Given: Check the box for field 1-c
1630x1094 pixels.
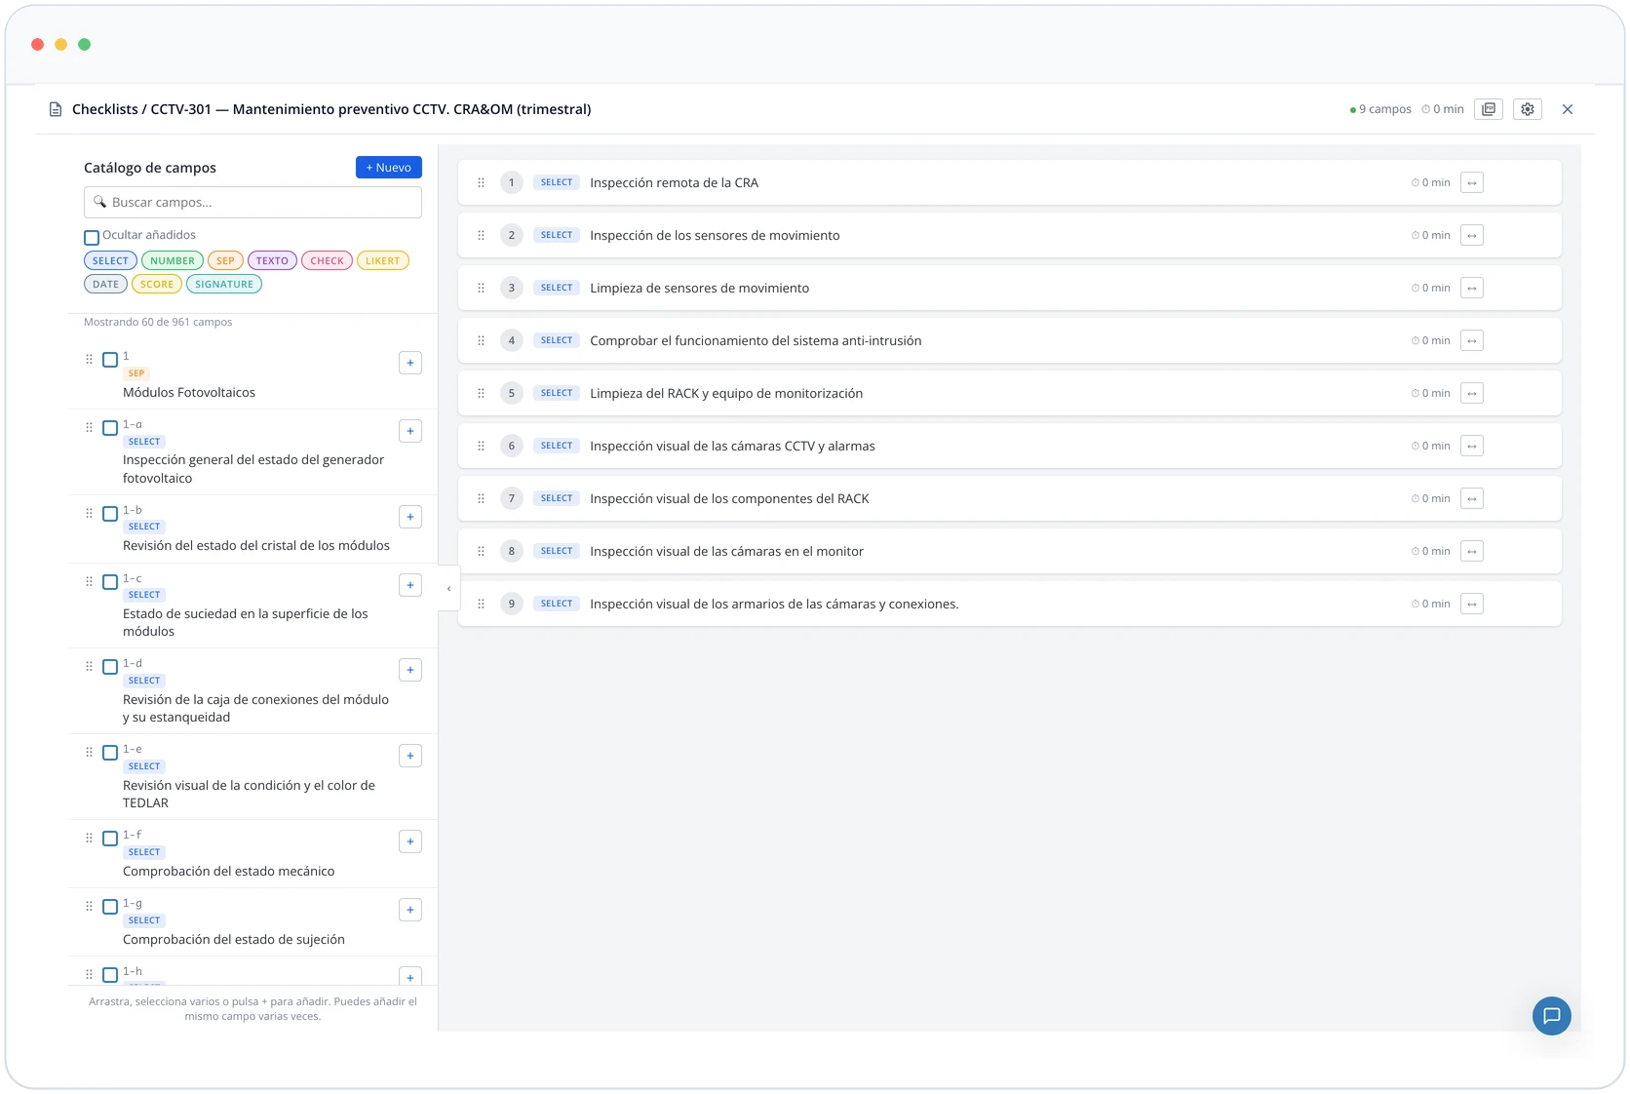Looking at the screenshot, I should [110, 582].
